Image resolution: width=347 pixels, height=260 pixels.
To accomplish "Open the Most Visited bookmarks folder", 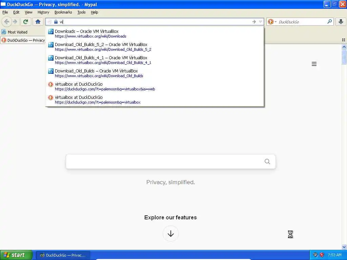I will click(x=14, y=32).
